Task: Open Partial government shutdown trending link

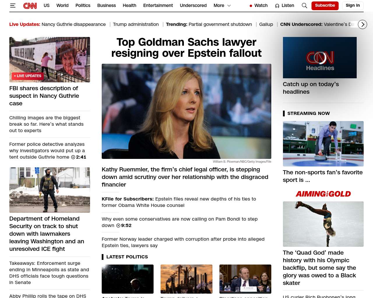Action: coord(220,24)
